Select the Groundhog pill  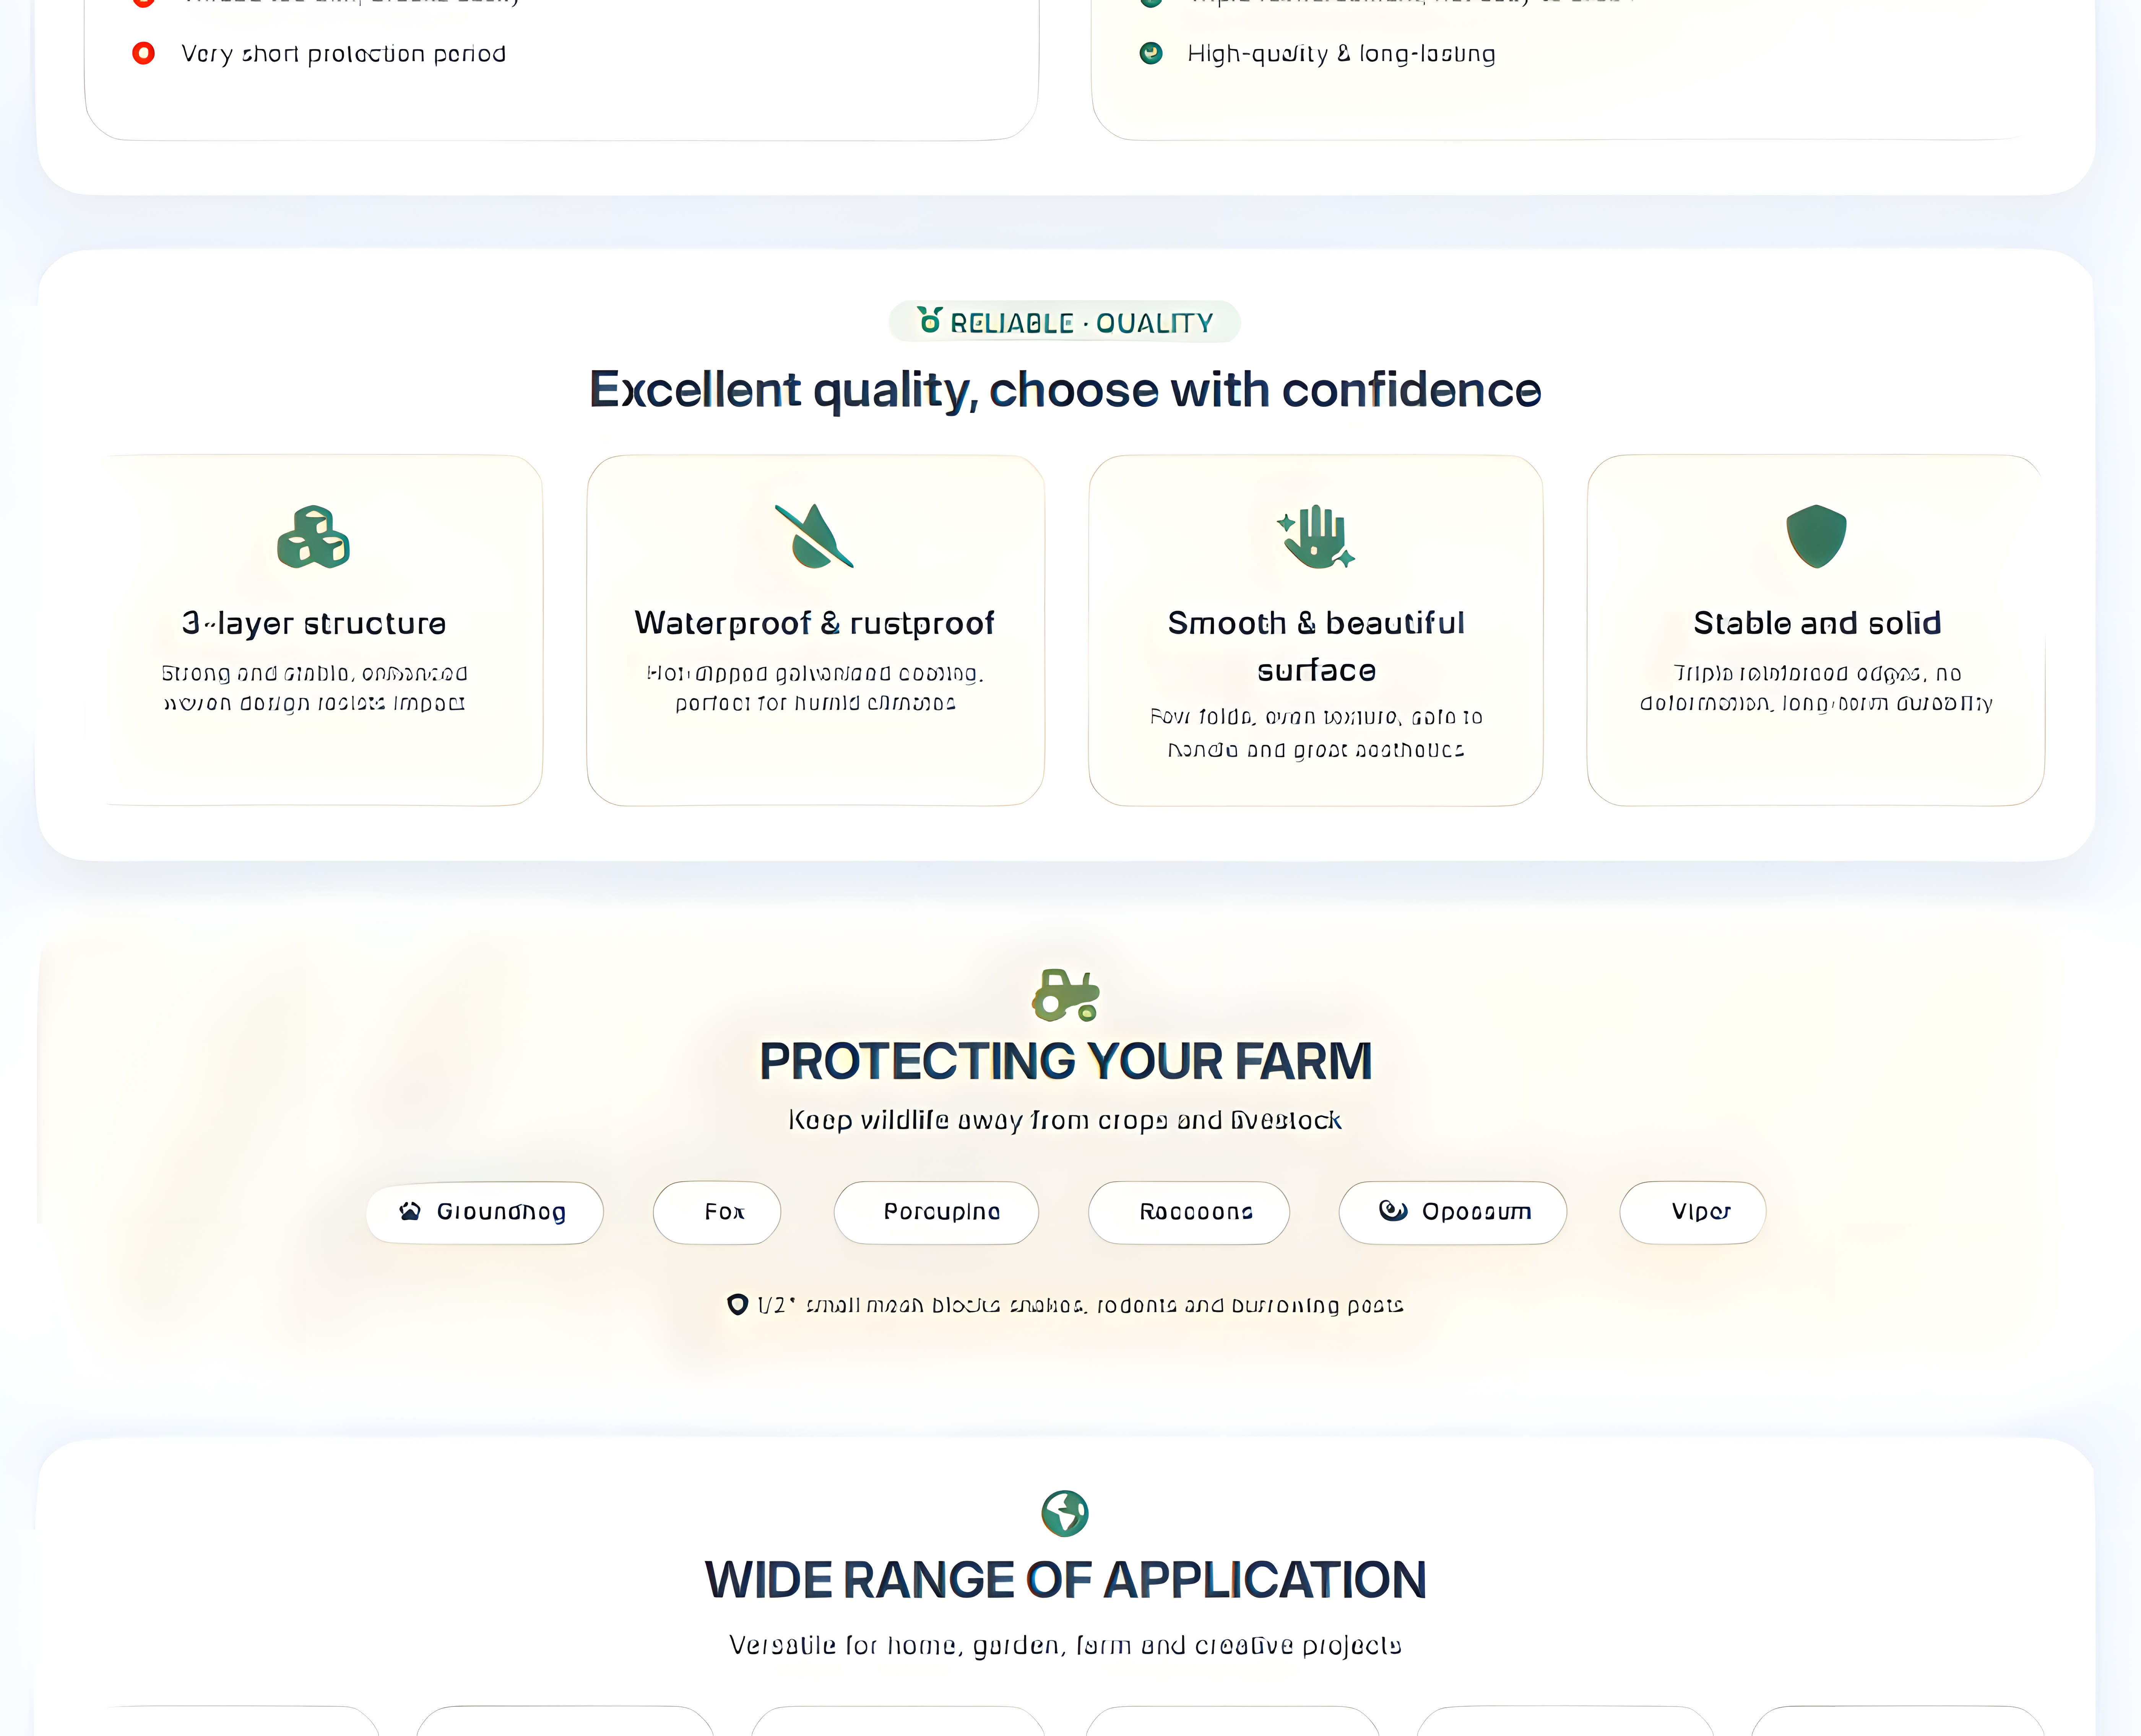coord(485,1212)
